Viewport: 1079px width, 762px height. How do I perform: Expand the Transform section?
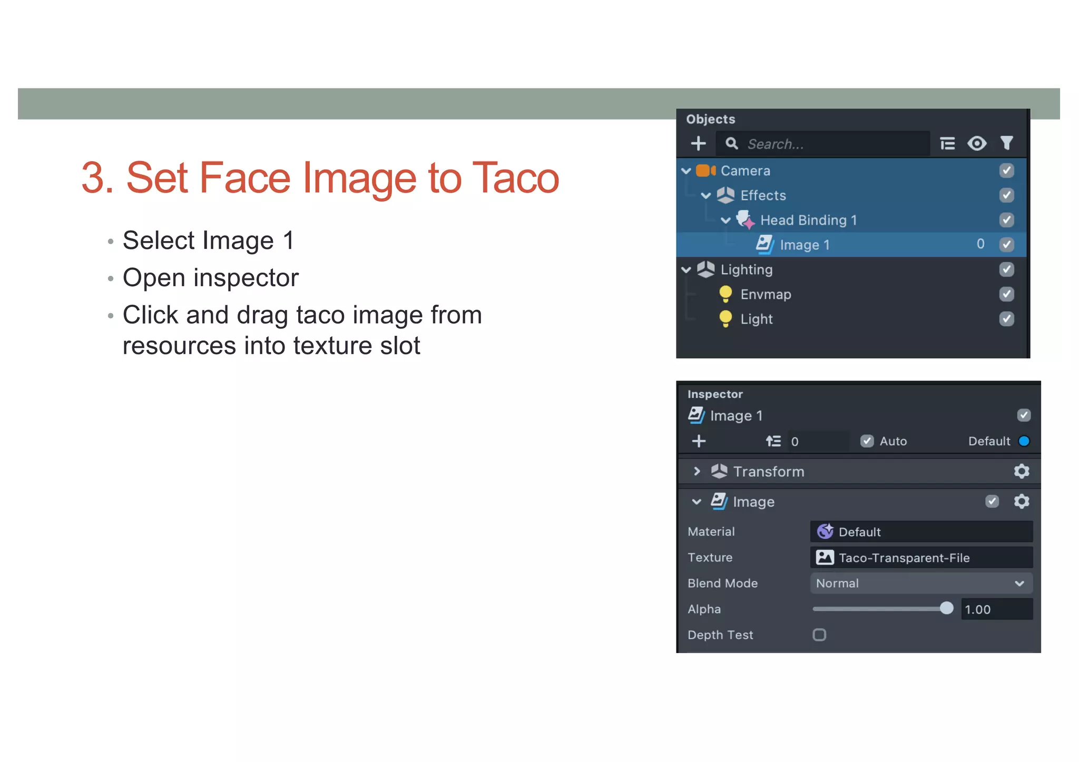click(697, 471)
